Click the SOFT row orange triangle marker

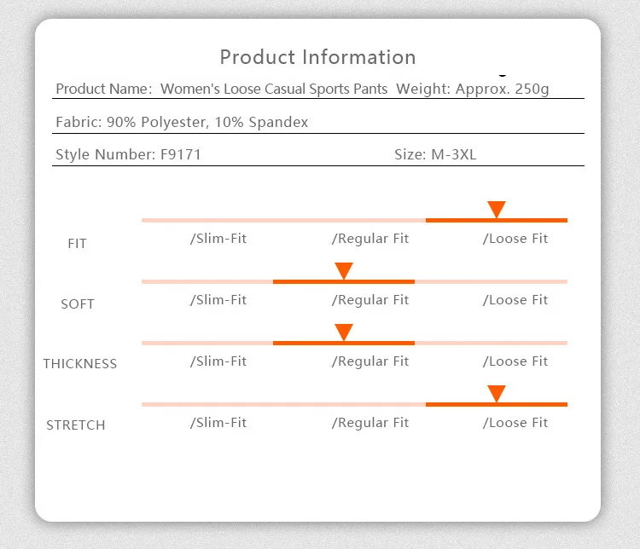[x=344, y=271]
